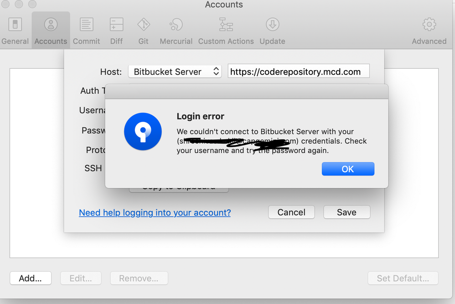
Task: Click the 'Accounts' window title
Action: [224, 5]
